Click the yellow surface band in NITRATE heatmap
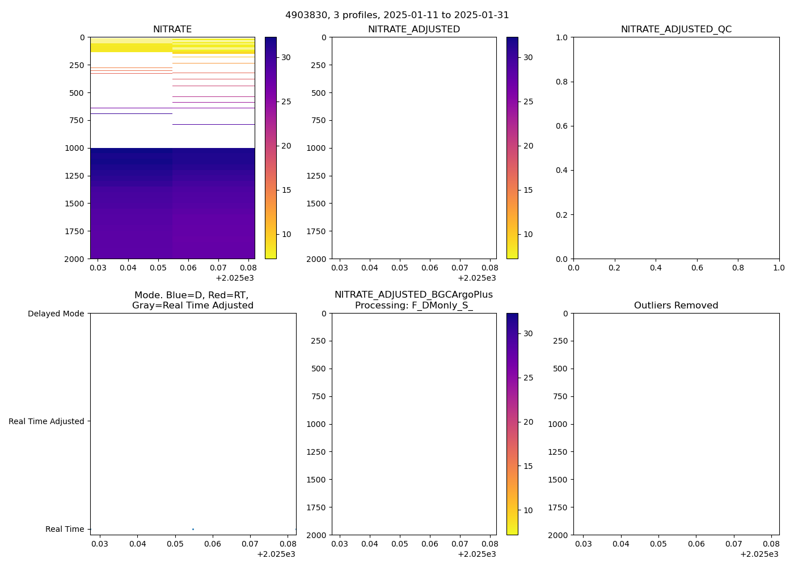Screen dimensions: 794x567 click(130, 44)
